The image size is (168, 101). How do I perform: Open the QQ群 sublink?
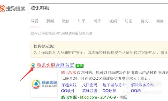[x=136, y=91]
